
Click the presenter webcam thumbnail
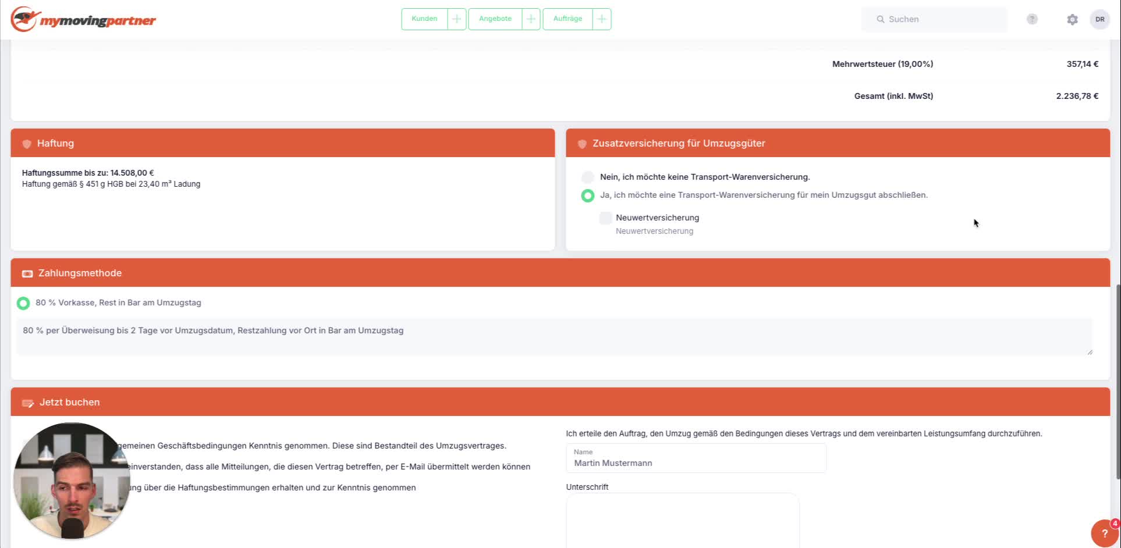click(x=72, y=481)
